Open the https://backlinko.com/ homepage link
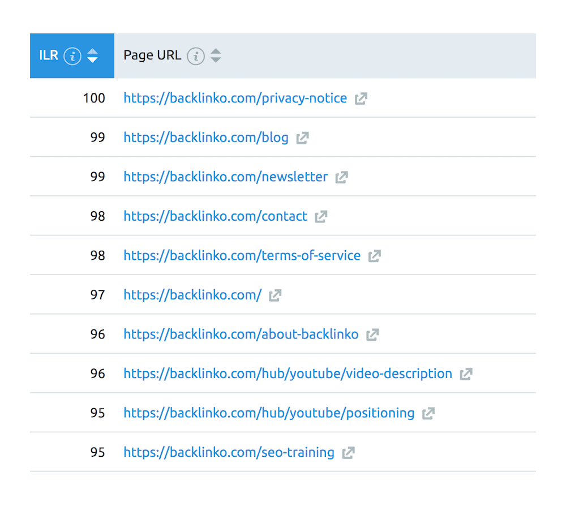Viewport: 566px width, 506px height. (192, 295)
